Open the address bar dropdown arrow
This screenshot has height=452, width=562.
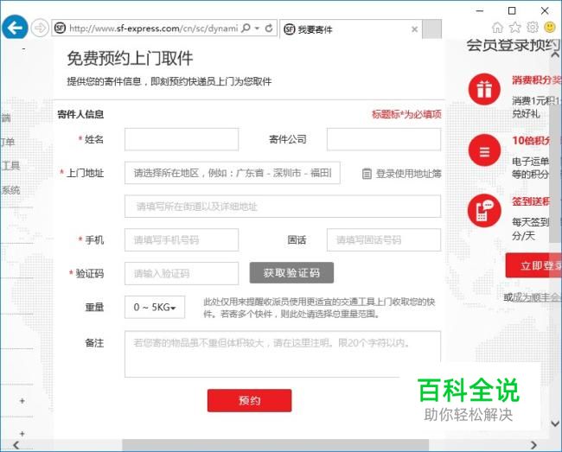click(257, 28)
